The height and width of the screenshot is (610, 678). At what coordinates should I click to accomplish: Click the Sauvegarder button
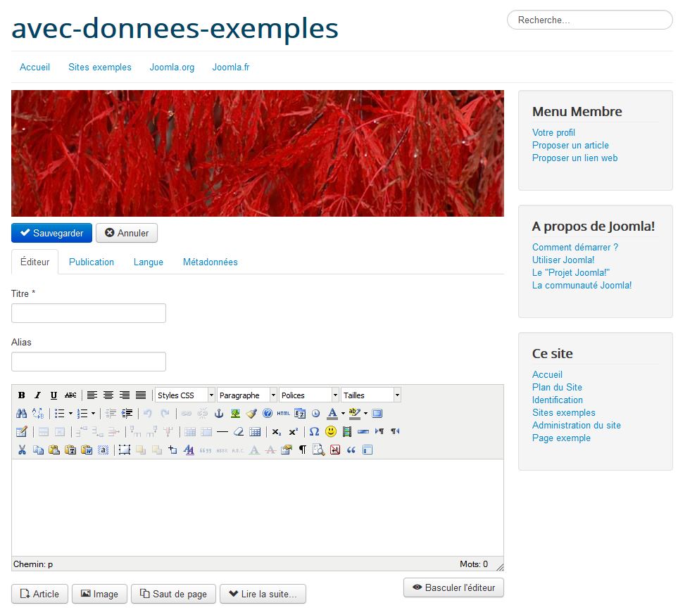pyautogui.click(x=51, y=233)
